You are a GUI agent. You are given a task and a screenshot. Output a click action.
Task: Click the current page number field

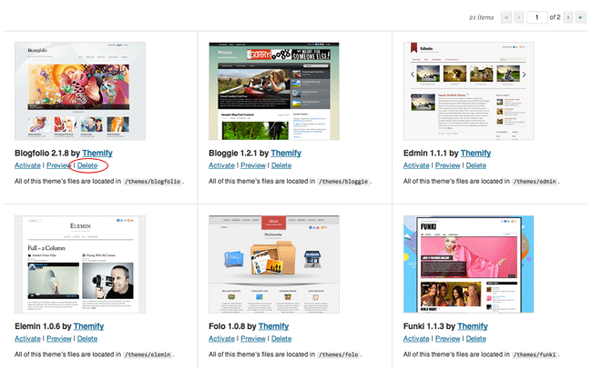point(536,17)
